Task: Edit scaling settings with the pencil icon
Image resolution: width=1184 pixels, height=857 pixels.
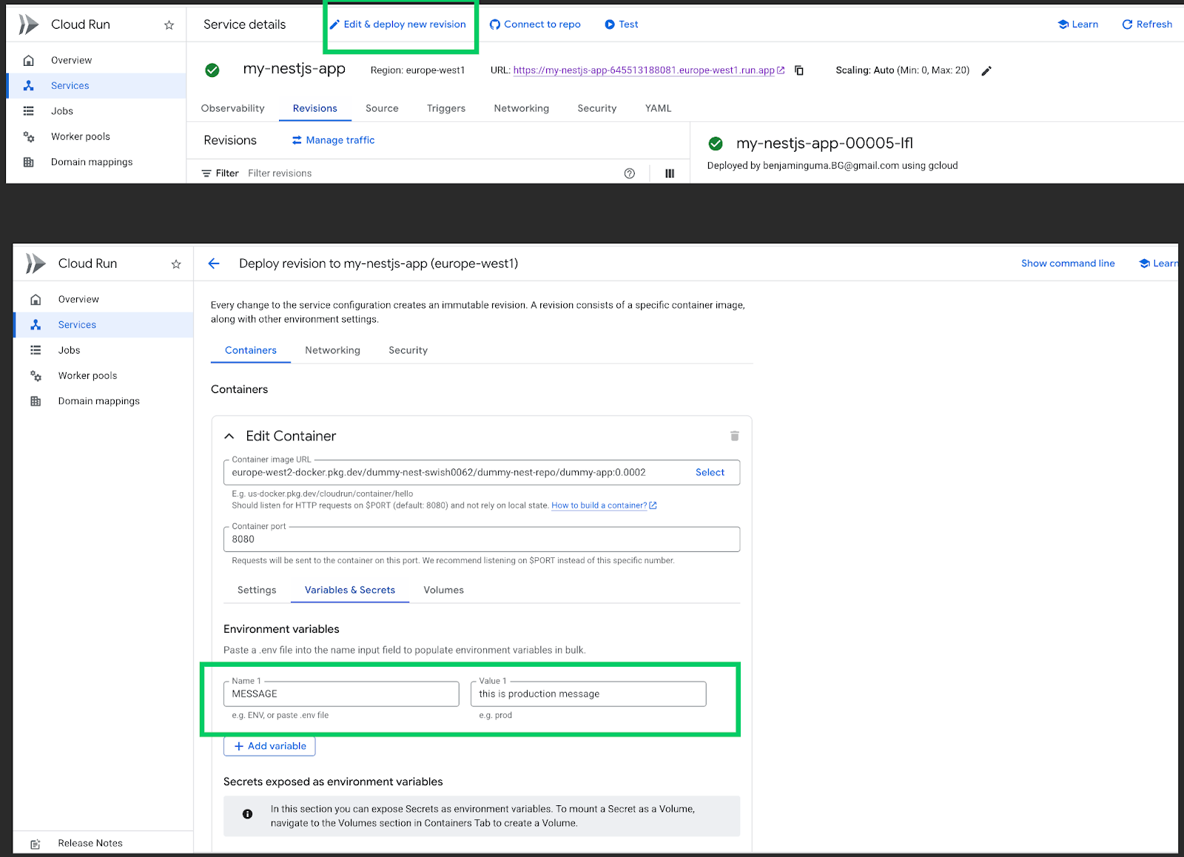Action: tap(986, 71)
